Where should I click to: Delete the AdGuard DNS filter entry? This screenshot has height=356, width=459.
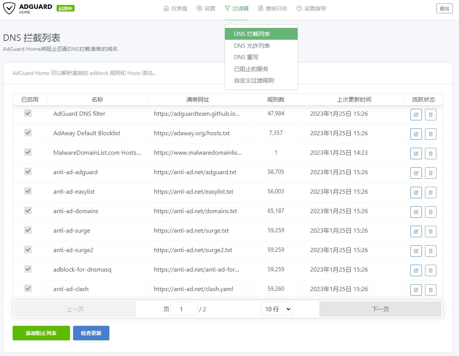click(x=431, y=115)
